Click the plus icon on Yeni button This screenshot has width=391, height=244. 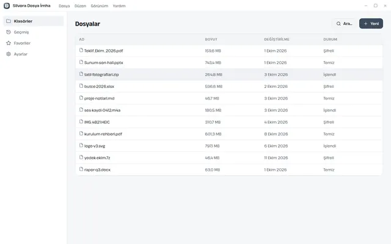pyautogui.click(x=365, y=24)
